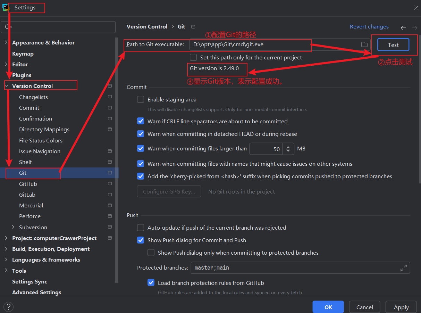Select File Status Colors settings
The width and height of the screenshot is (421, 313).
click(41, 140)
